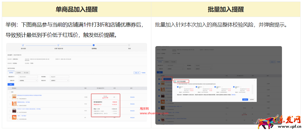Click 参加活动 link in bottom ¥1 row
The image size is (304, 132).
(x=132, y=117)
